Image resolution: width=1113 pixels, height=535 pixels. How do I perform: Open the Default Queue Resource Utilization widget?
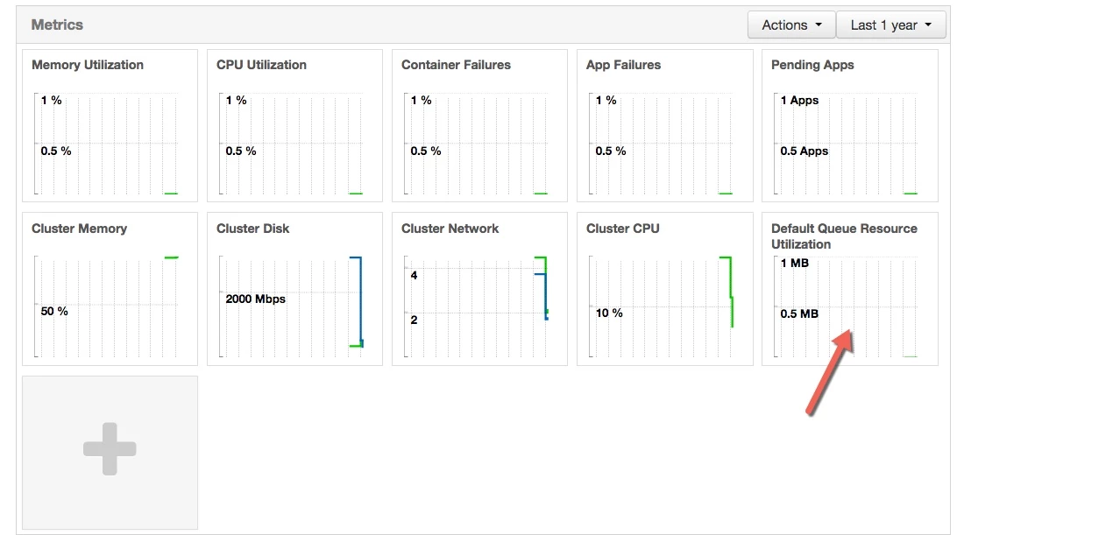click(849, 289)
